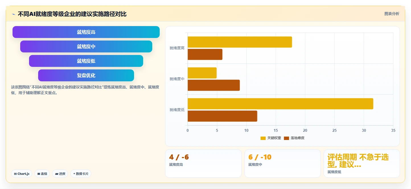Click y-axis label 就绪度中
This screenshot has height=189, width=411.
(177, 79)
